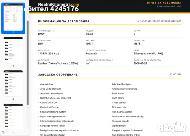Open page 4 thumbnail in sidebar
This screenshot has height=136, width=190.
[13, 84]
